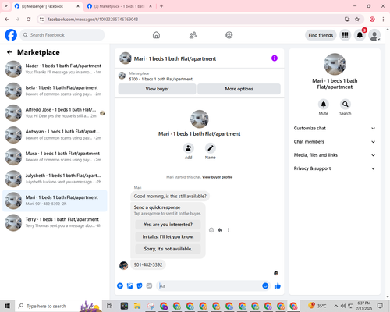This screenshot has height=312, width=390.
Task: Open more actions plus icon in composer
Action: 120,286
